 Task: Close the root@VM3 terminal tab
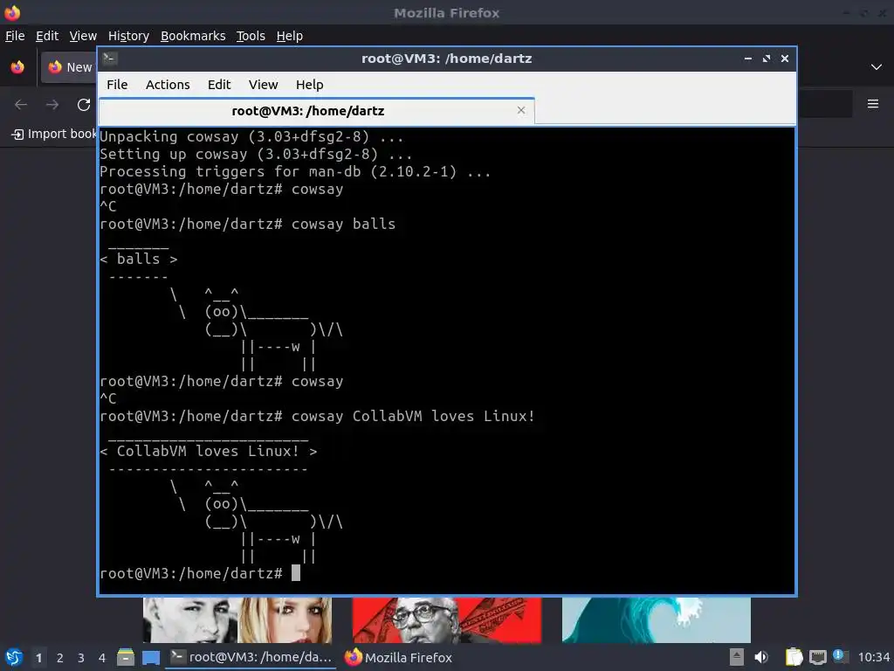tap(521, 110)
